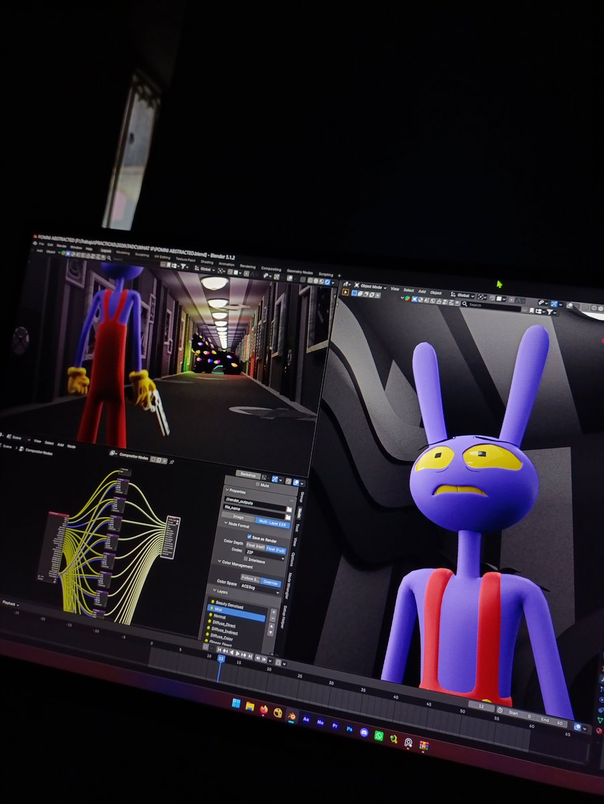604x804 pixels.
Task: Toggle the Backdrop button in compositor
Action: point(248,475)
